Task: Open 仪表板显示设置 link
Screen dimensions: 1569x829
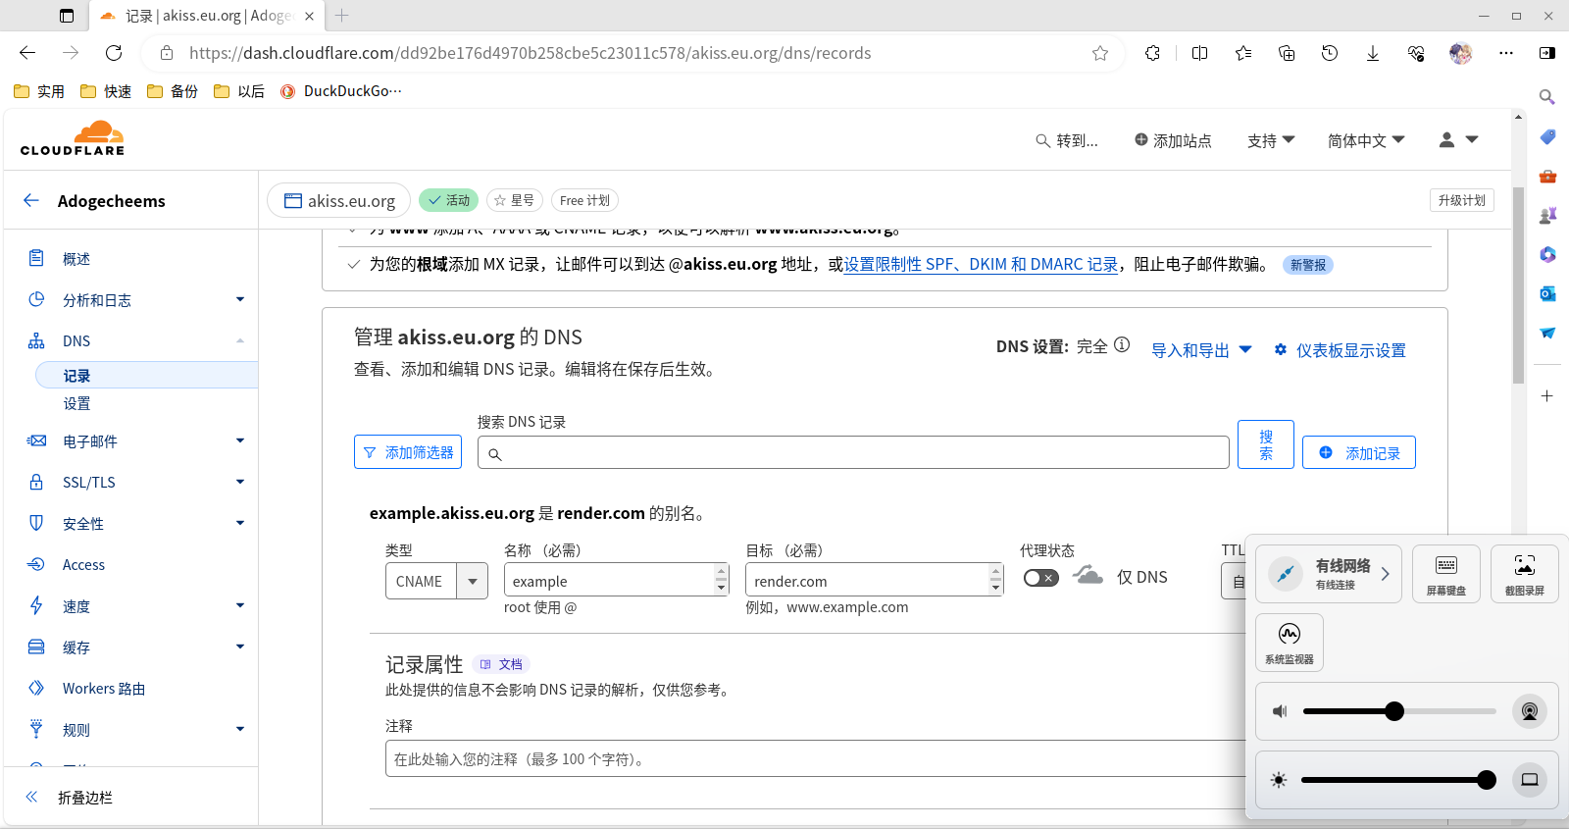Action: (x=1340, y=350)
